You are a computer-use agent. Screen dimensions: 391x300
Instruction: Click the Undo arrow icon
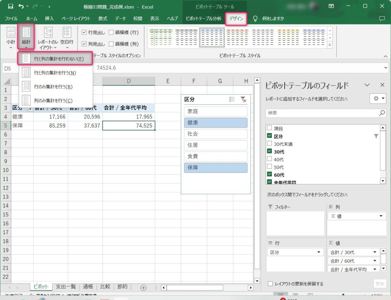(21, 6)
